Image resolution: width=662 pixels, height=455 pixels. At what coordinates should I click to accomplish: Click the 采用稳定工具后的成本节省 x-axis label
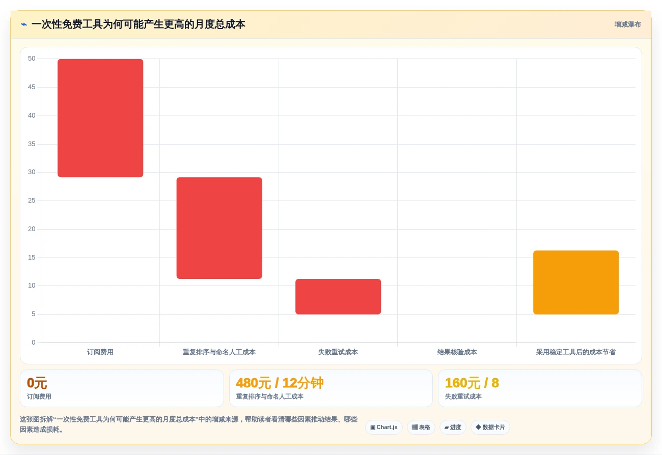pos(576,352)
